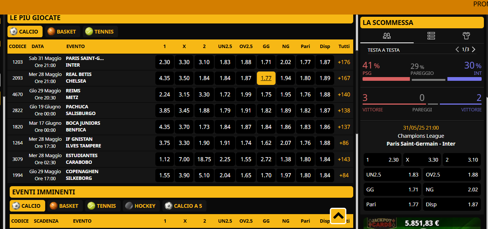The width and height of the screenshot is (488, 229).
Task: Pick odds 4.35 for Real Betis win
Action: pyautogui.click(x=165, y=78)
